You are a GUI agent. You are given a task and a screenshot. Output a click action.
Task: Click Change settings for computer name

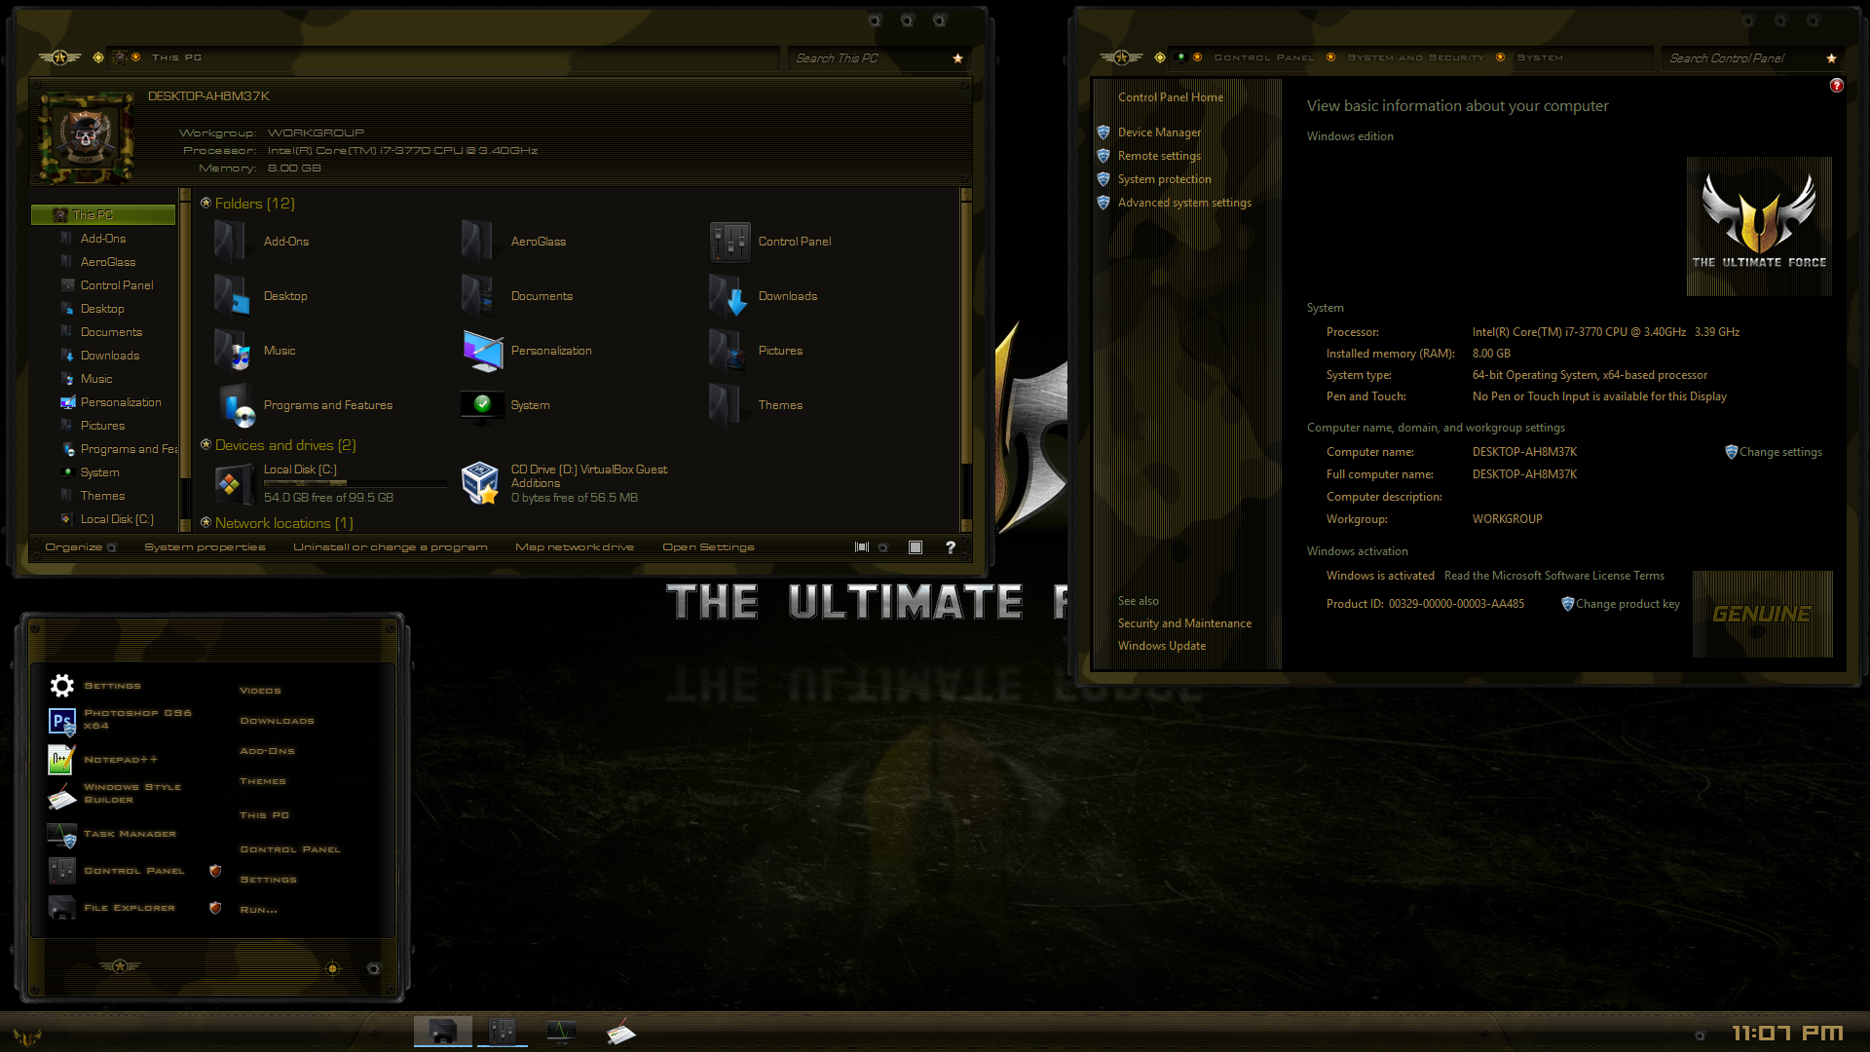pyautogui.click(x=1780, y=452)
